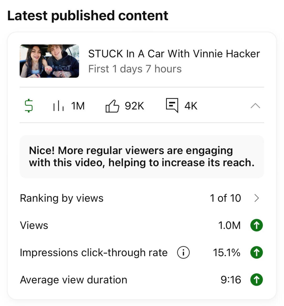The width and height of the screenshot is (284, 306).
Task: Click the 4K comments count
Action: point(191,106)
